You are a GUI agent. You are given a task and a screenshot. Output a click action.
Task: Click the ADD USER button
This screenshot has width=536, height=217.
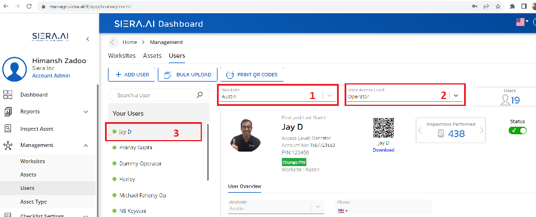click(132, 75)
